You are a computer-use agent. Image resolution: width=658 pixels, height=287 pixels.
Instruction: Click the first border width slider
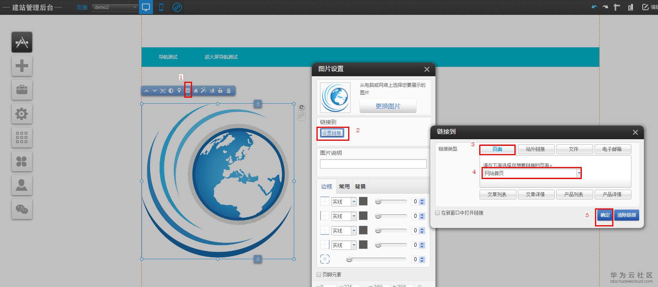[391, 202]
